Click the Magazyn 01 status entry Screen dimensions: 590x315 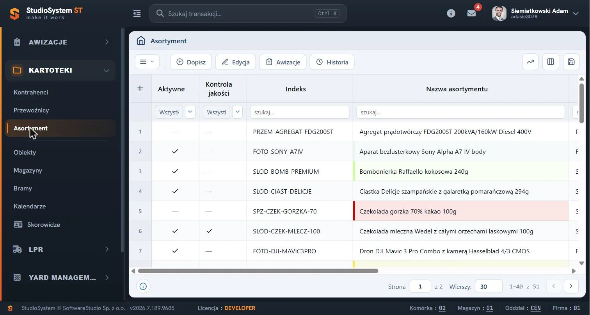click(476, 308)
